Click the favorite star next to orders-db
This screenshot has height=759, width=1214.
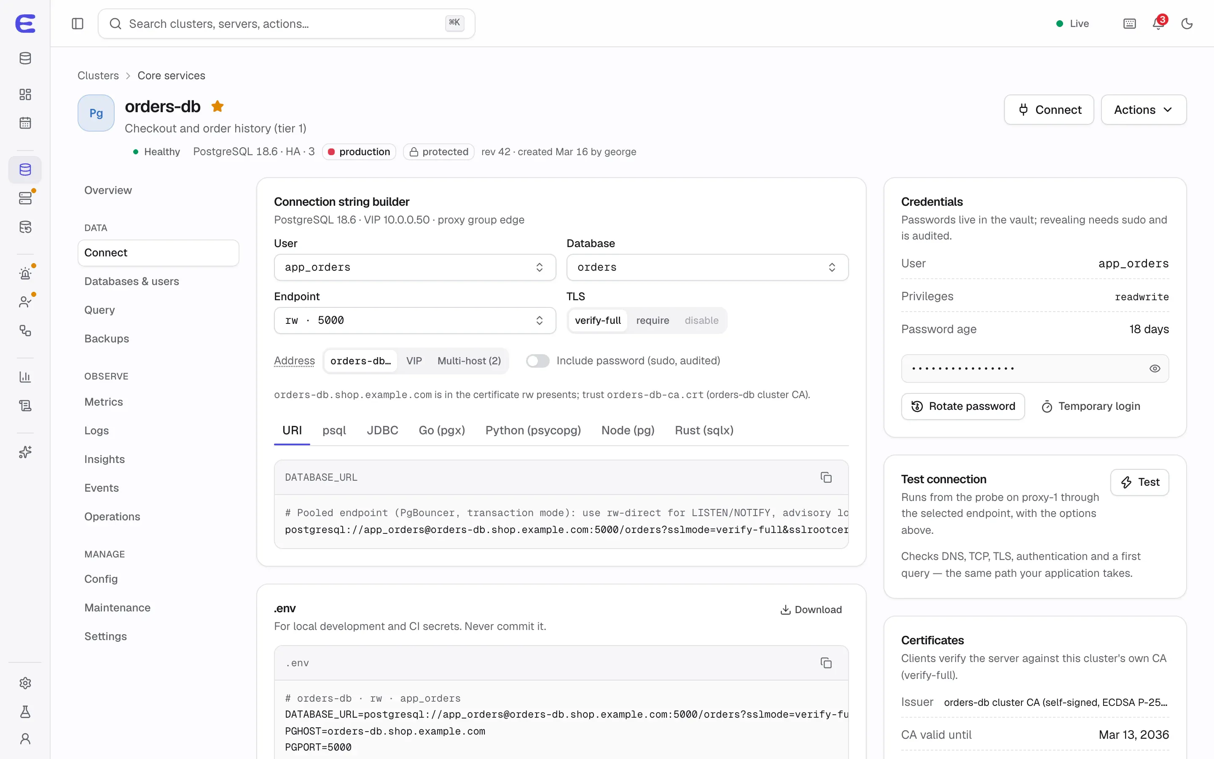217,106
